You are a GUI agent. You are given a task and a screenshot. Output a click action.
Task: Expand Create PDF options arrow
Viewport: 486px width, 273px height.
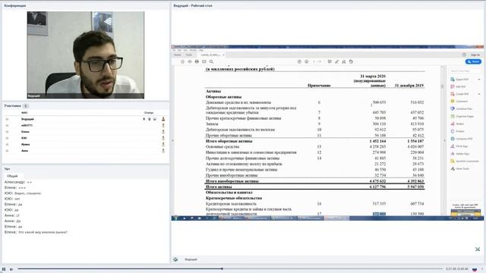(x=479, y=94)
